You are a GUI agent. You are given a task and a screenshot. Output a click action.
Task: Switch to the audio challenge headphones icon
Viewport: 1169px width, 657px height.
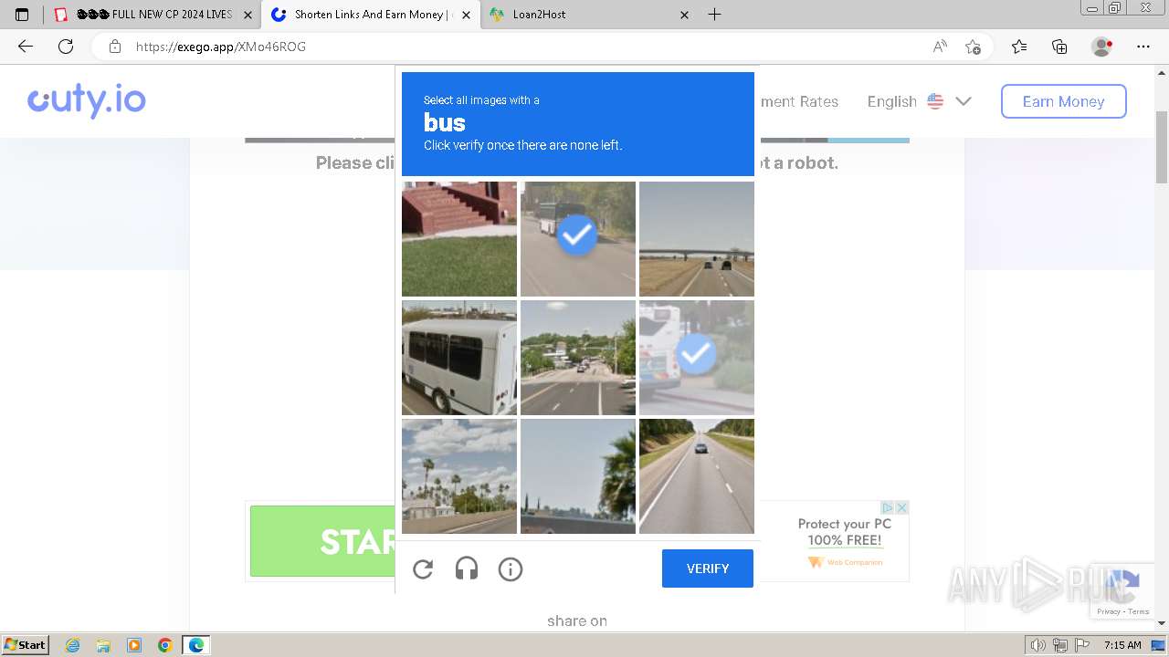(x=467, y=569)
